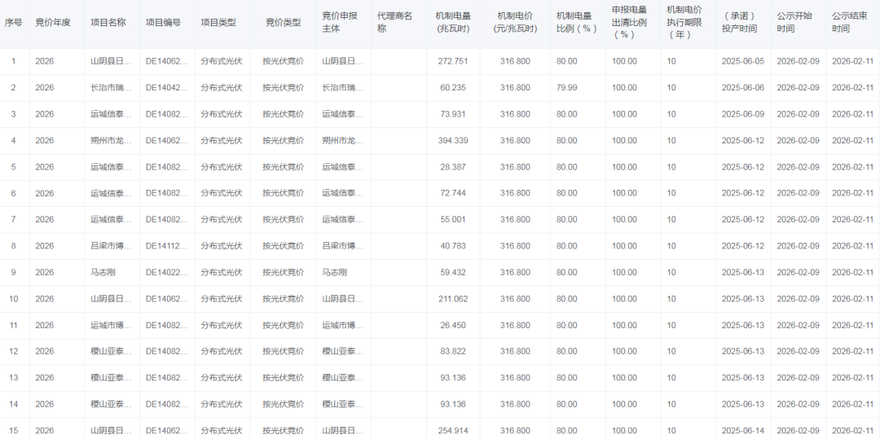Click the 序号 column header
880x439 pixels.
click(13, 23)
